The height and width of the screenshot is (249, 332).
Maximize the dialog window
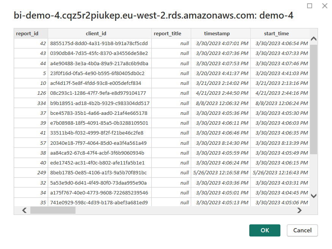pyautogui.click(x=310, y=6)
